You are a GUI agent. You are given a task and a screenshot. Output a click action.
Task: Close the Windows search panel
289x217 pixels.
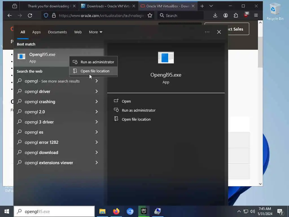click(x=219, y=32)
